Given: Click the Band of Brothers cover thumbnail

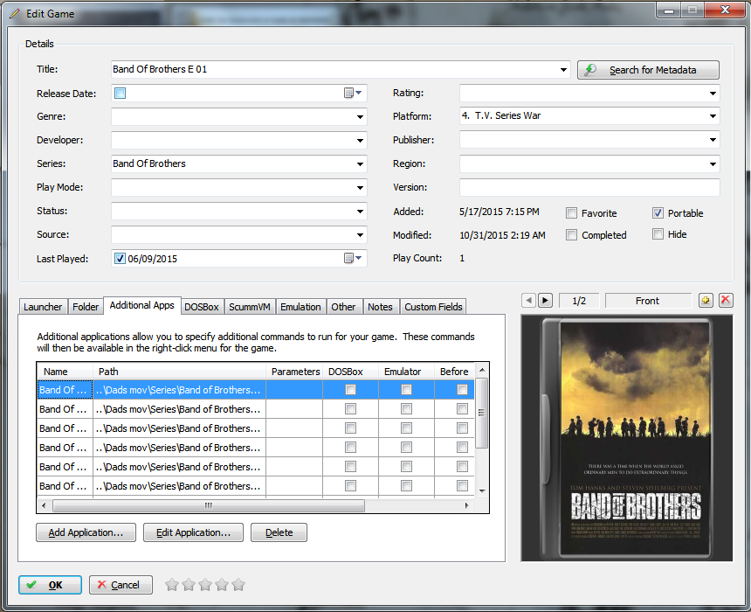Looking at the screenshot, I should [x=626, y=438].
